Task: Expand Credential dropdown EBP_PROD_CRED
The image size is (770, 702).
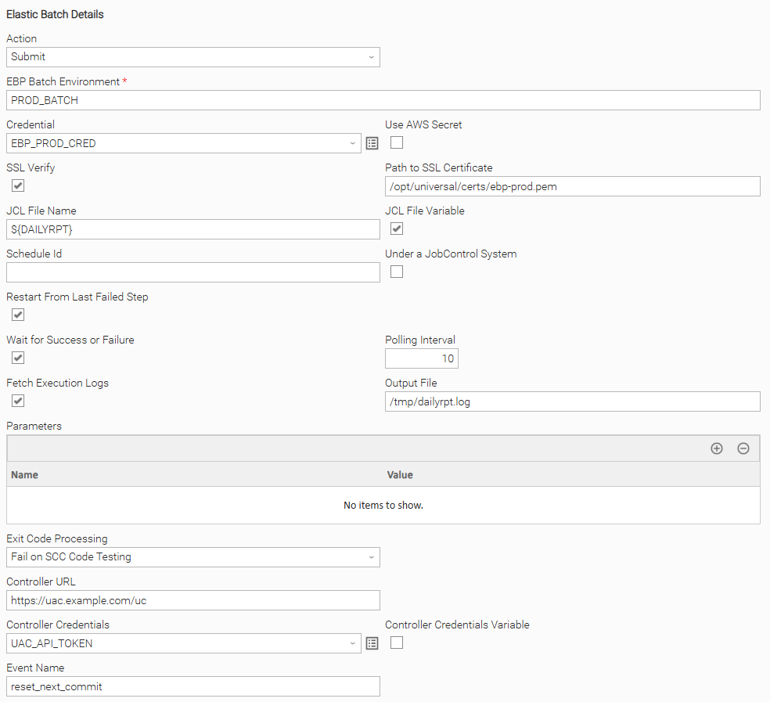Action: [184, 143]
